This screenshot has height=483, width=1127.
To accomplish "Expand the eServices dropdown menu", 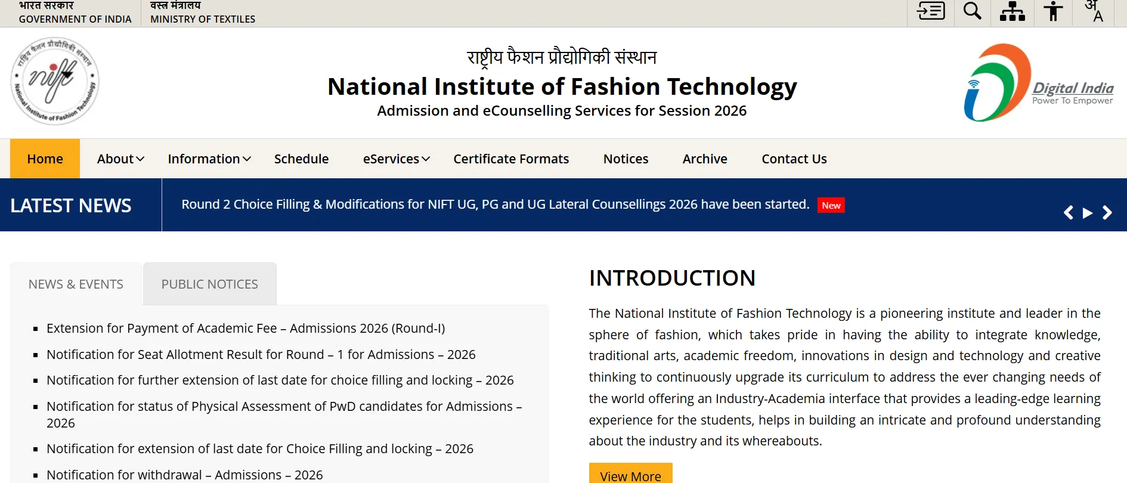I will (397, 159).
